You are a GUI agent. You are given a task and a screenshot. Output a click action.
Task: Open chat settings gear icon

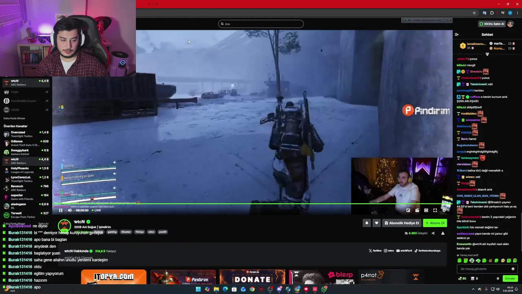pyautogui.click(x=498, y=278)
